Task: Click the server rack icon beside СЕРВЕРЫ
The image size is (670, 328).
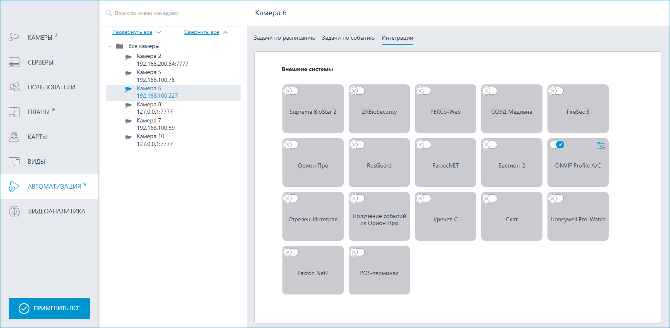Action: (14, 62)
